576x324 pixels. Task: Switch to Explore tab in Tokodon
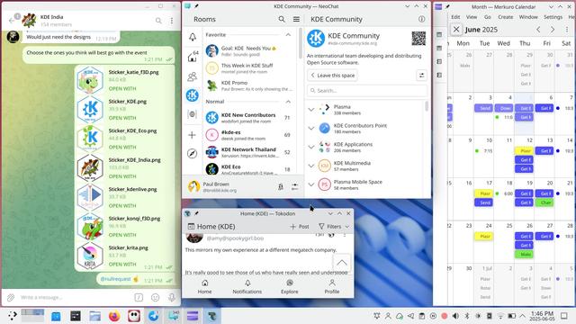(290, 286)
